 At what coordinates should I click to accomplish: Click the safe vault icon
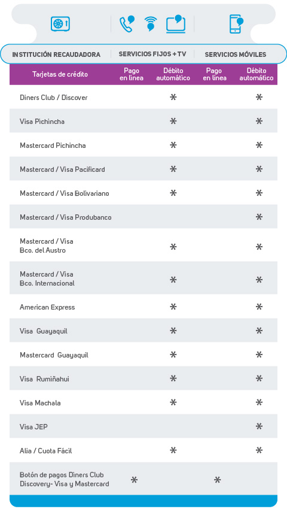click(60, 24)
